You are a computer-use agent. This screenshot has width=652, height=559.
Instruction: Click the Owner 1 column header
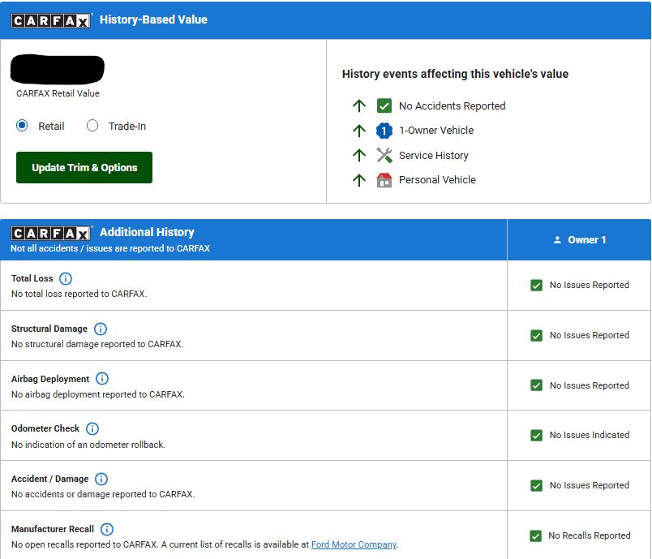(579, 240)
